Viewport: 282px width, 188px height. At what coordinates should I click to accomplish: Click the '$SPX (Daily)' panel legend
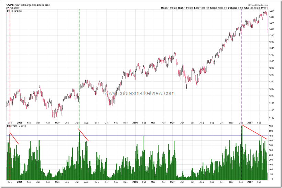pyautogui.click(x=14, y=11)
